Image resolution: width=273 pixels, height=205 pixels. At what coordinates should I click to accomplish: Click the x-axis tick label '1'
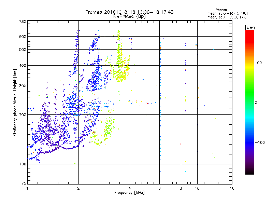[27, 188]
